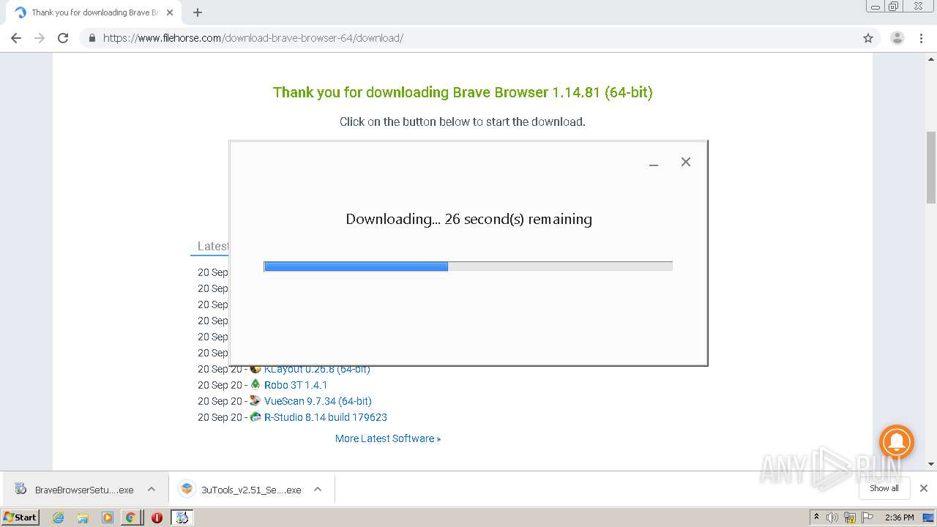Open Windows Explorer folder in taskbar
The image size is (937, 527).
tap(83, 517)
